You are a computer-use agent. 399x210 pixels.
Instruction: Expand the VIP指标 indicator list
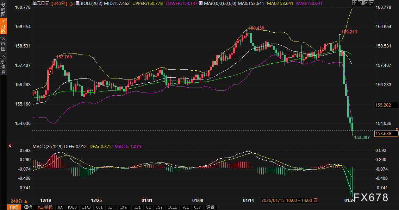click(46, 207)
